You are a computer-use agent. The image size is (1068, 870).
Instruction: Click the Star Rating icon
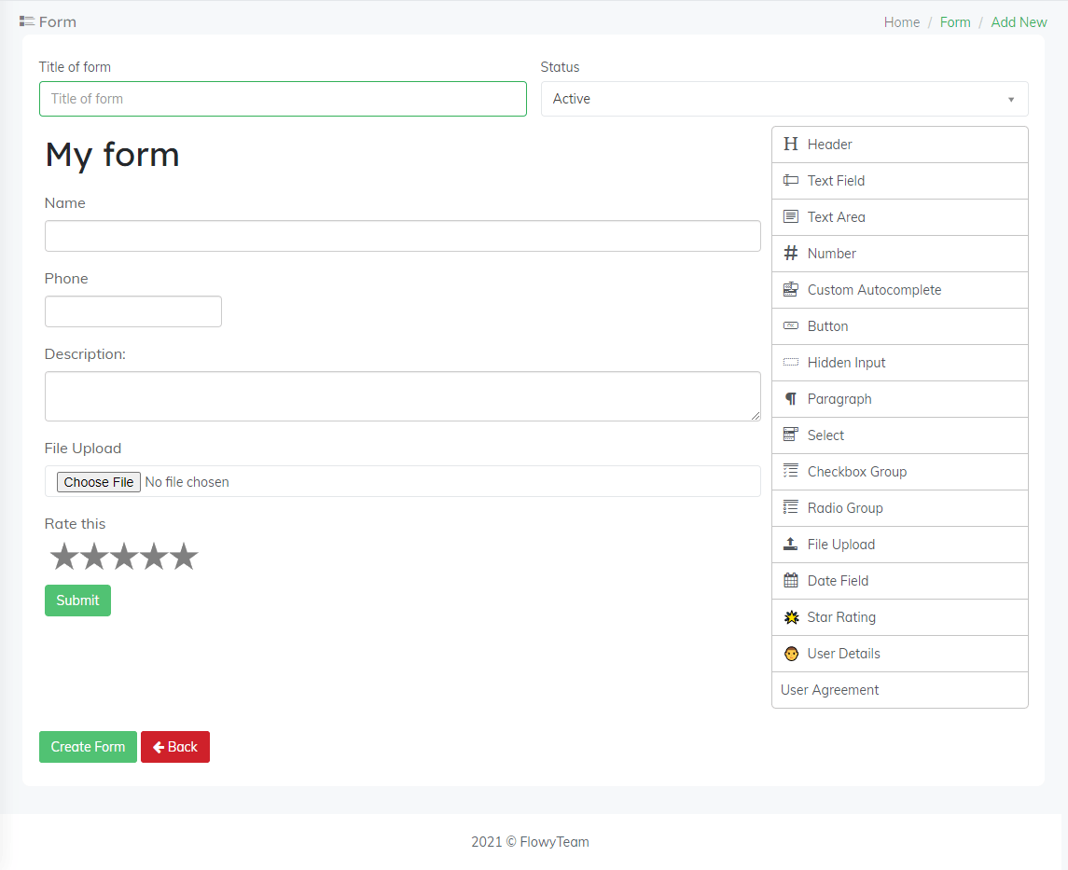[x=791, y=617]
